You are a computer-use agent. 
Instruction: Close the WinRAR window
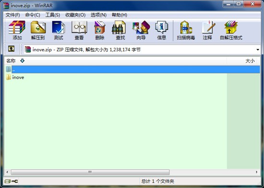coord(252,4)
